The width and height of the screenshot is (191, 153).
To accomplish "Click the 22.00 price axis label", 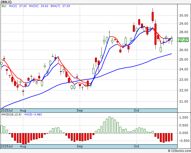I will pos(184,90).
